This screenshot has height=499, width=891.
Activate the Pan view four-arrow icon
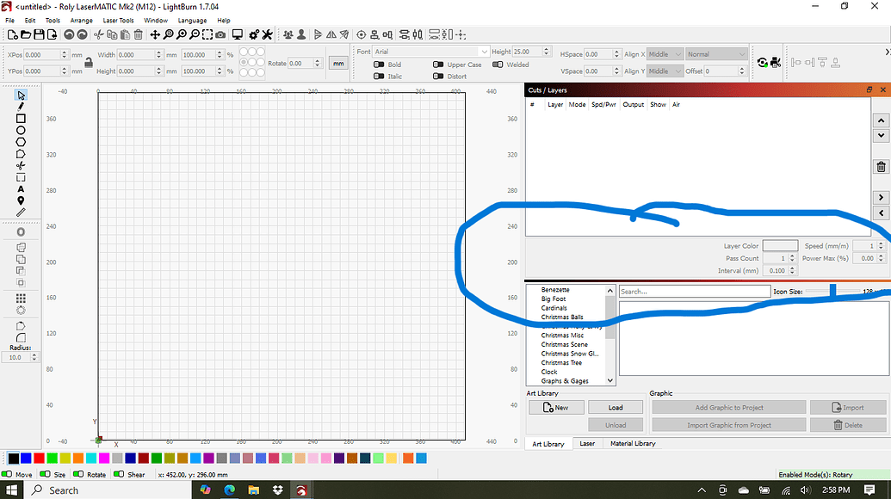pos(155,34)
